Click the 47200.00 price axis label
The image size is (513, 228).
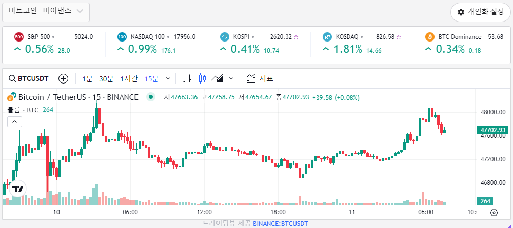coord(493,159)
